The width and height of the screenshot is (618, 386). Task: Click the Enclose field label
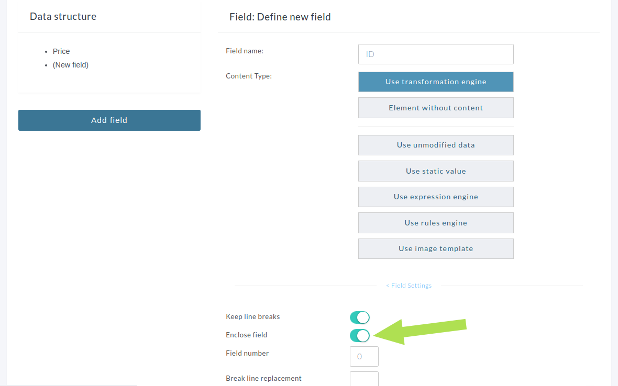tap(246, 335)
